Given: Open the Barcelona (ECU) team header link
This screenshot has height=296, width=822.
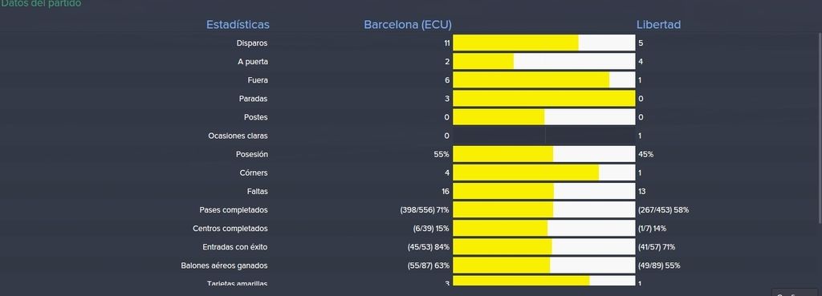Looking at the screenshot, I should click(x=407, y=25).
